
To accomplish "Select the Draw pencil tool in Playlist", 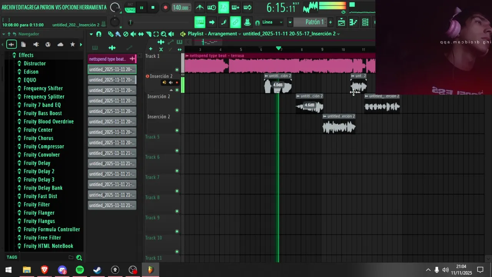I will pyautogui.click(x=111, y=34).
